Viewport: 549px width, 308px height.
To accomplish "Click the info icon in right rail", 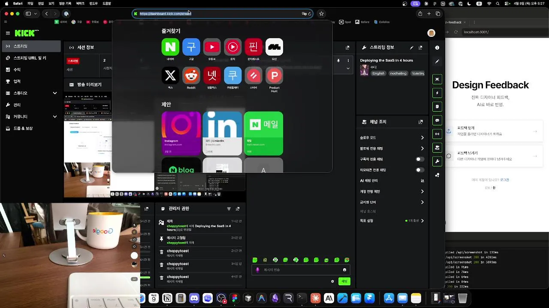I will (437, 48).
